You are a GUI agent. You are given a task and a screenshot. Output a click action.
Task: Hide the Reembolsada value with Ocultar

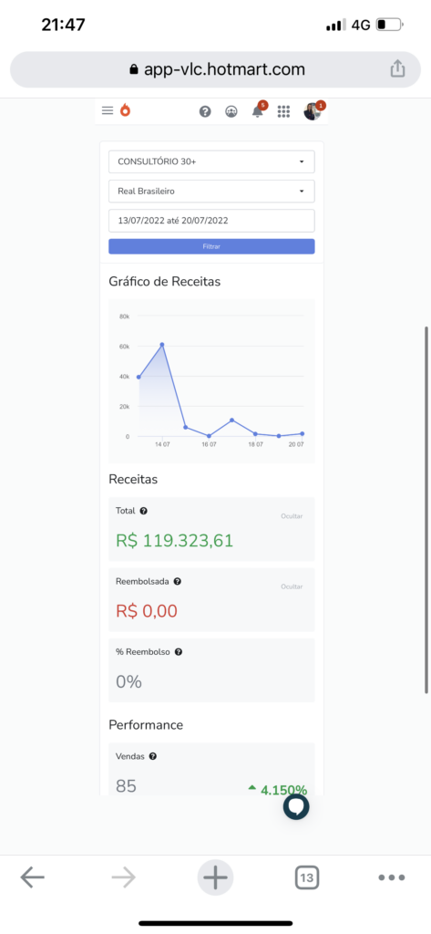tap(292, 586)
